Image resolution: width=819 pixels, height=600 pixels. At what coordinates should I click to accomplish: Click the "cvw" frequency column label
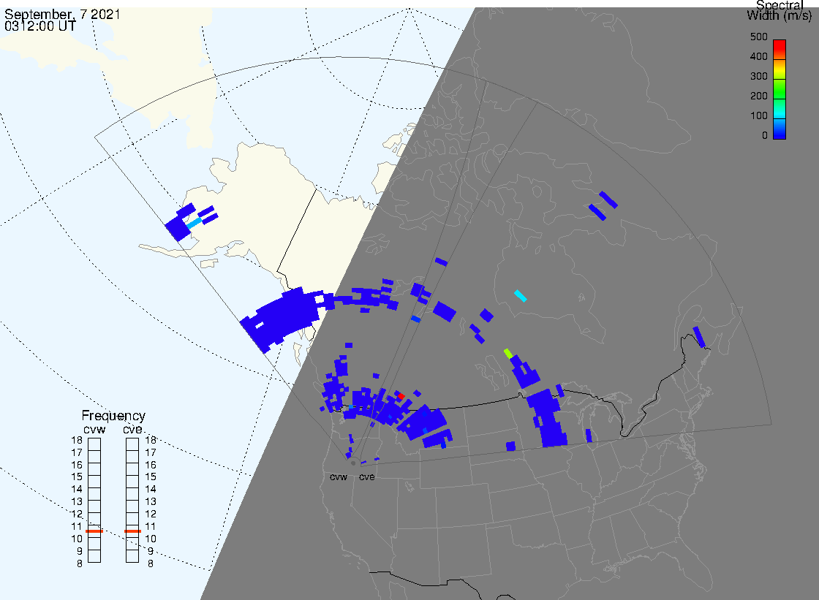(x=94, y=429)
